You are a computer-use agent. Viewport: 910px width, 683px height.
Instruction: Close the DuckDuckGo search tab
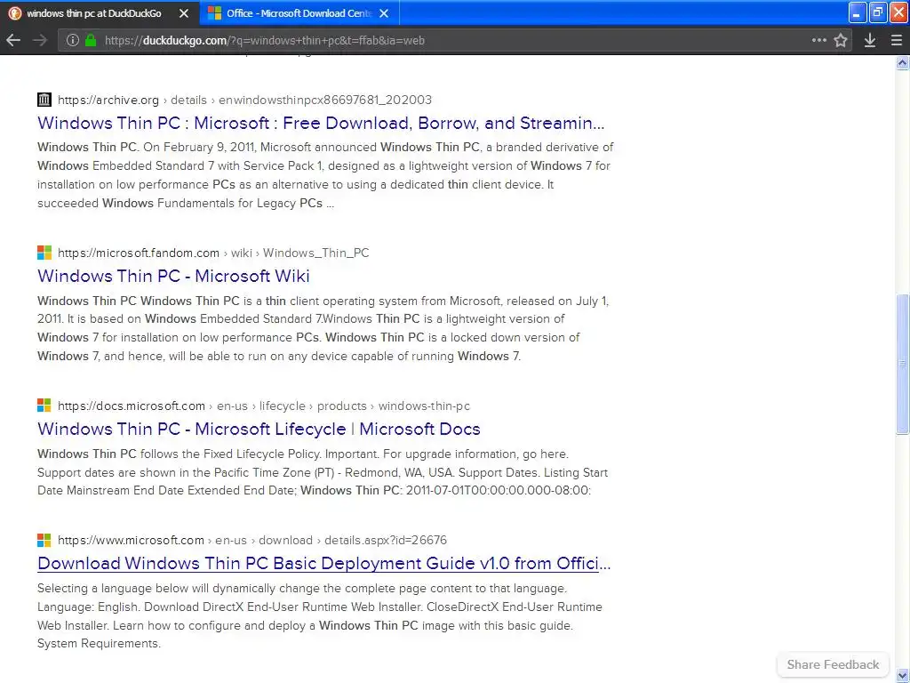click(x=184, y=13)
